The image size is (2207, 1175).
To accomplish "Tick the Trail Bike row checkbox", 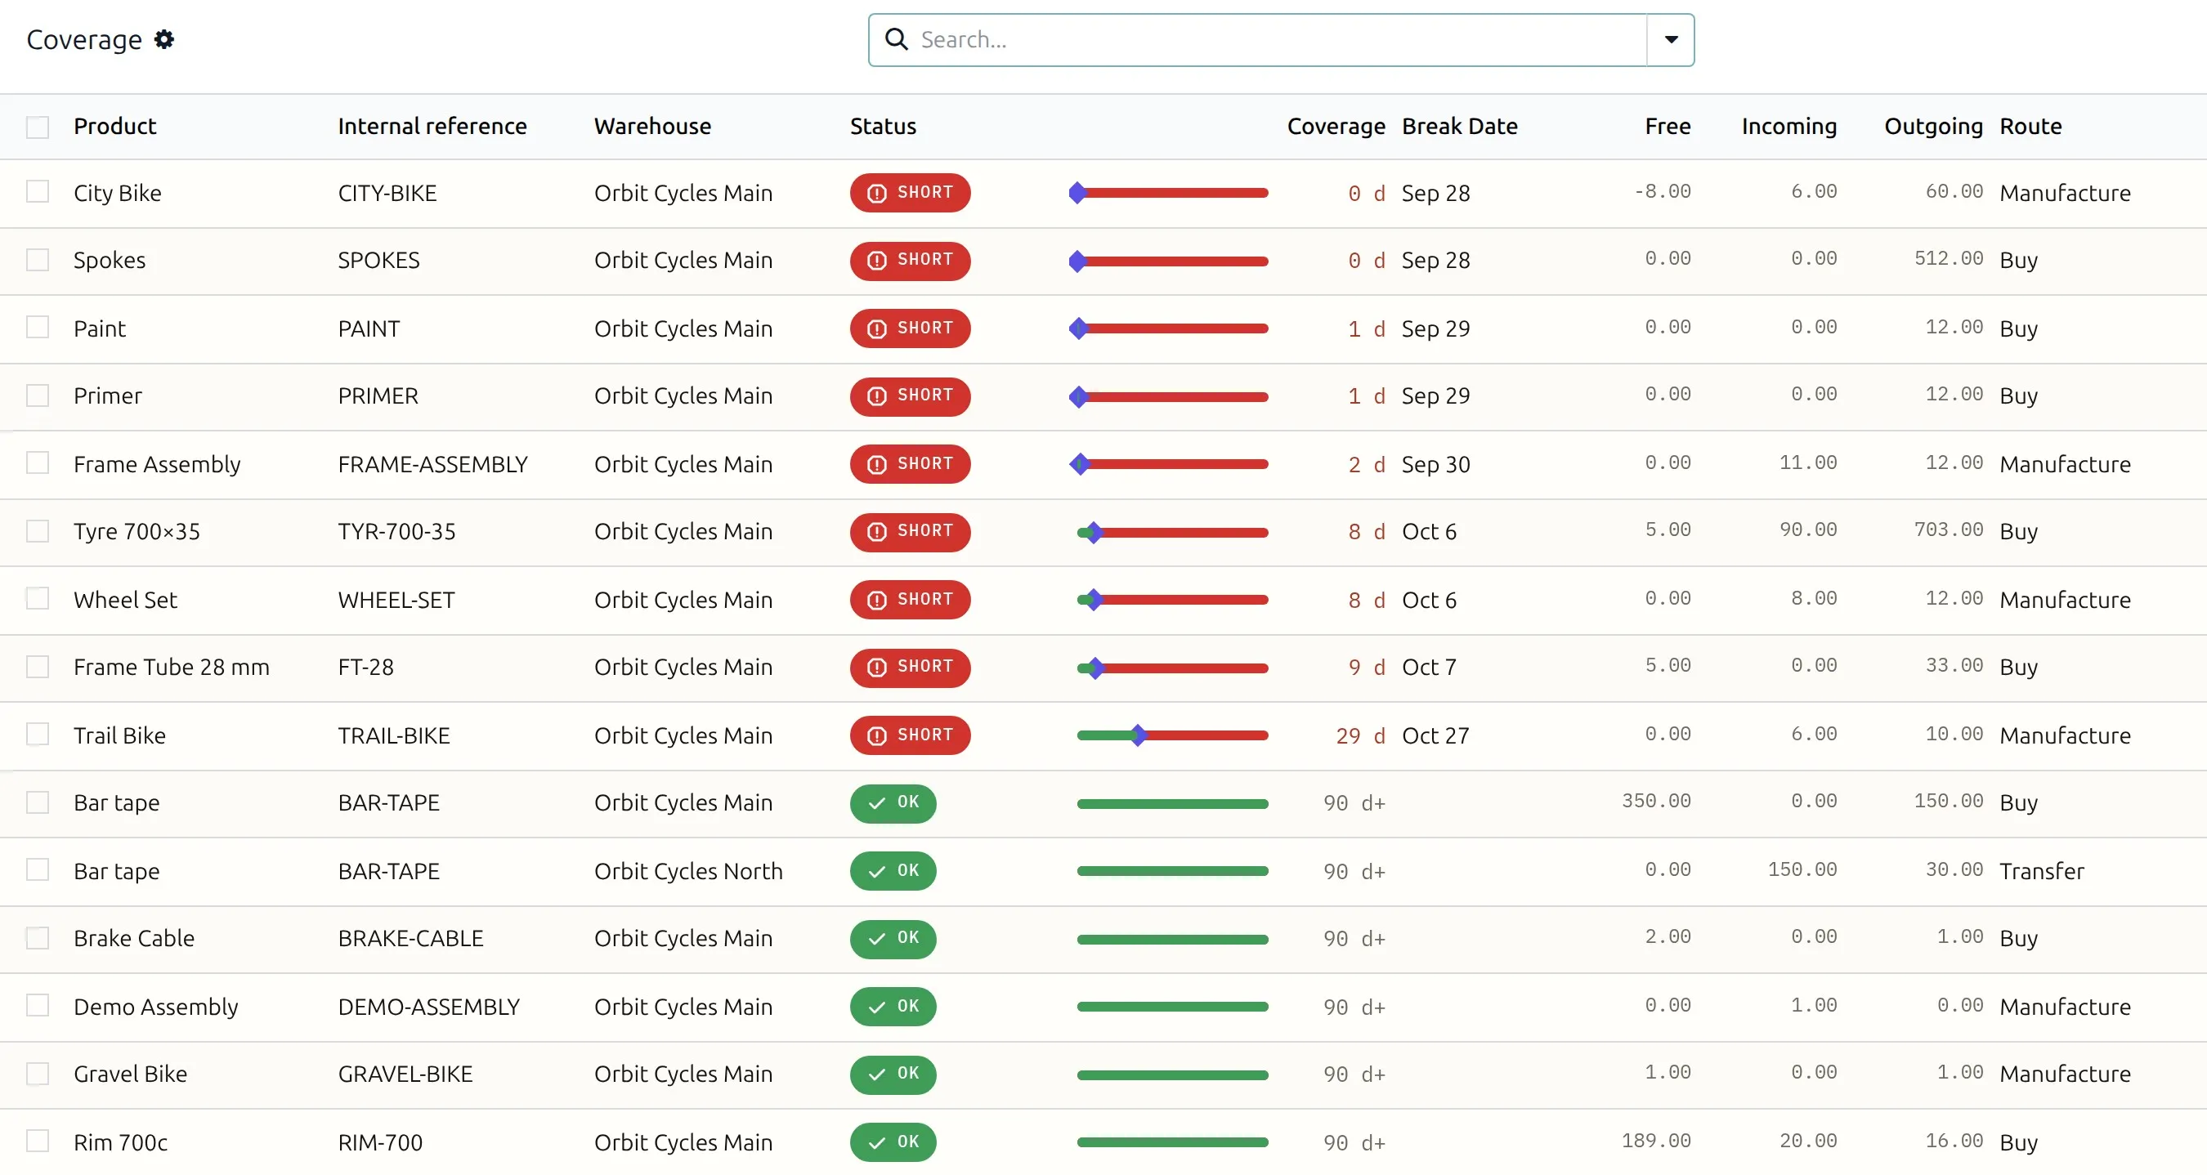I will click(38, 734).
